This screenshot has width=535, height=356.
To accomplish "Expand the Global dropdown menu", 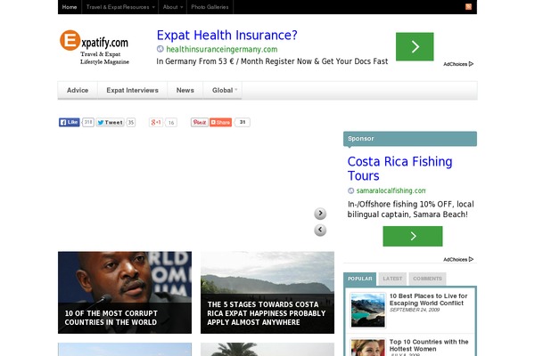I will [222, 90].
